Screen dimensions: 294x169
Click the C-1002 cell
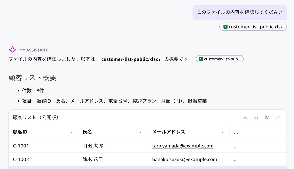[21, 159]
